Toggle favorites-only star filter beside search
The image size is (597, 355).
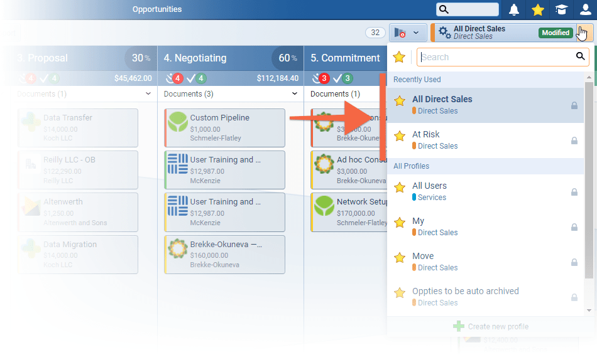[x=398, y=57]
